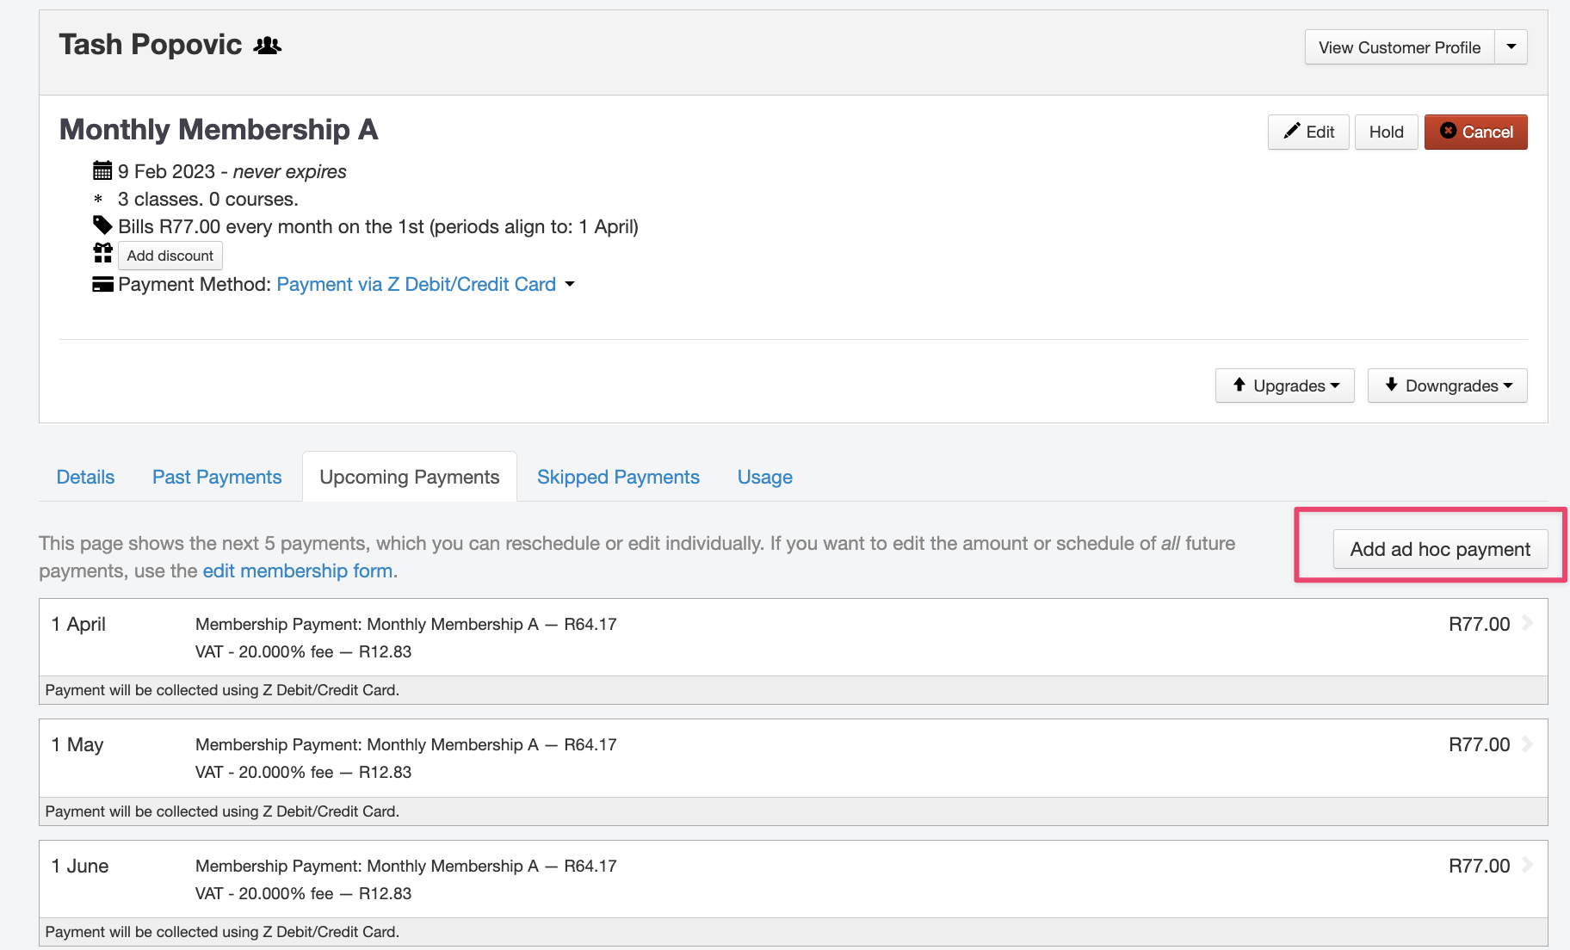The image size is (1570, 950).
Task: Open the 1 June payment chevron arrow
Action: coord(1528,865)
